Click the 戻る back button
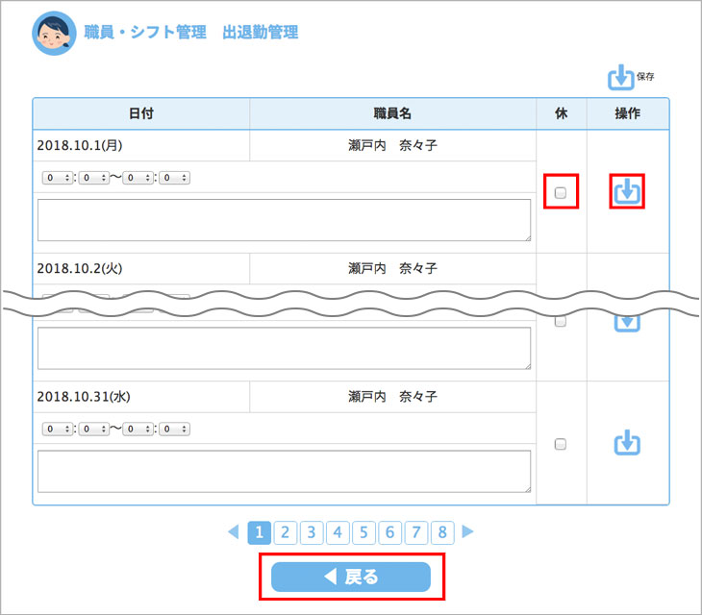 pyautogui.click(x=351, y=577)
